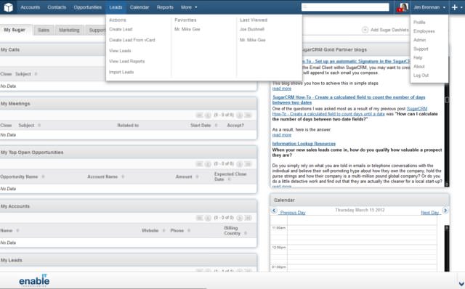Click read more under here is the answer
Screen dimensions: 465x289
point(282,135)
